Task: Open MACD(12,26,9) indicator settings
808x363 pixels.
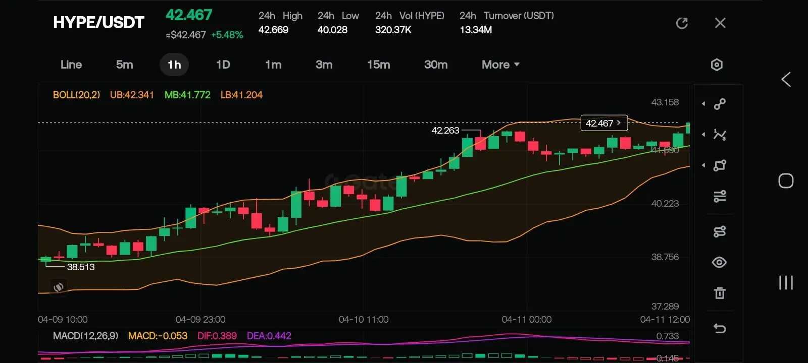Action: click(x=85, y=336)
